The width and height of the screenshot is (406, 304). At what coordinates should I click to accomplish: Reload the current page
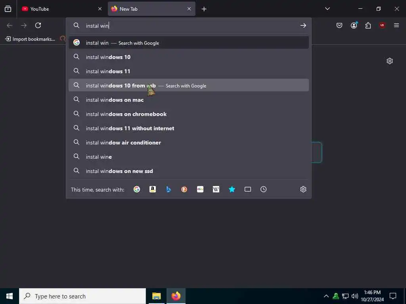38,25
